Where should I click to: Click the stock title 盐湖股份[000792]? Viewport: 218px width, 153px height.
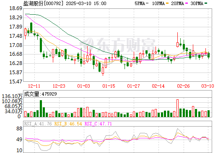tap(44, 3)
